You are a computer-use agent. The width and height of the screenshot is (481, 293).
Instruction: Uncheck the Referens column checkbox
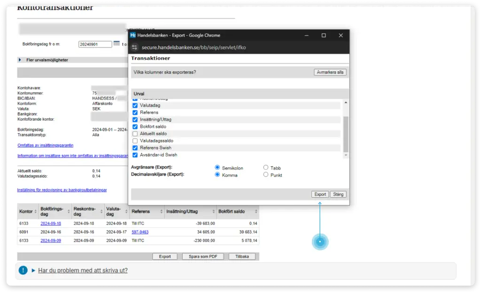pos(135,113)
